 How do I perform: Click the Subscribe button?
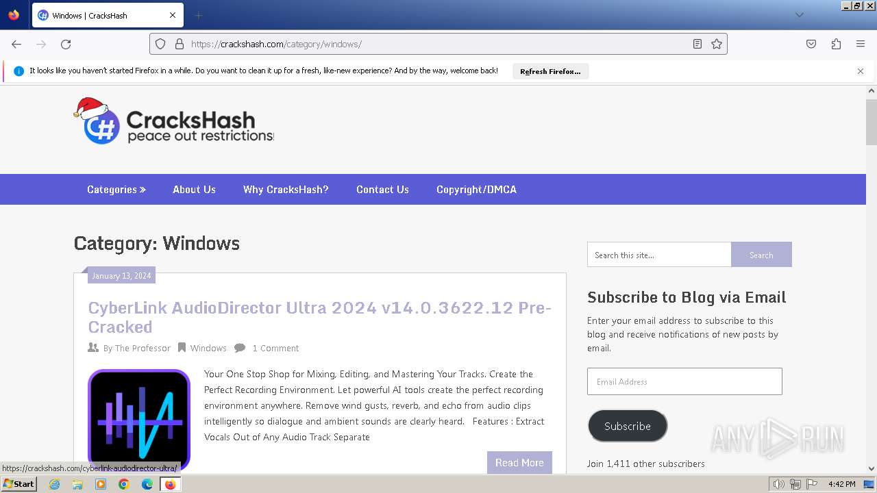click(628, 426)
